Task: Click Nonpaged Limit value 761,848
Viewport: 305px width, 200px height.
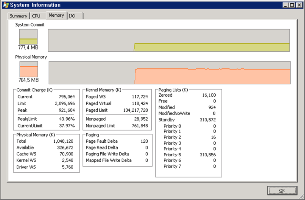Action: pyautogui.click(x=140, y=126)
